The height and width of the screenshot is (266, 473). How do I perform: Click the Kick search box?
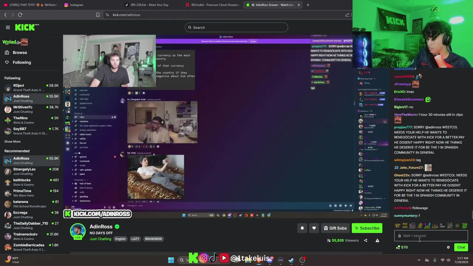[236, 27]
